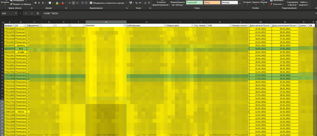
Task: Open font color dropdown arrow
Action: point(65,3)
